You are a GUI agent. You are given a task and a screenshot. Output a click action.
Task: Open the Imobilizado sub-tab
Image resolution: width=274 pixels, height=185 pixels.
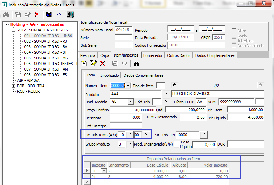[x=109, y=75]
